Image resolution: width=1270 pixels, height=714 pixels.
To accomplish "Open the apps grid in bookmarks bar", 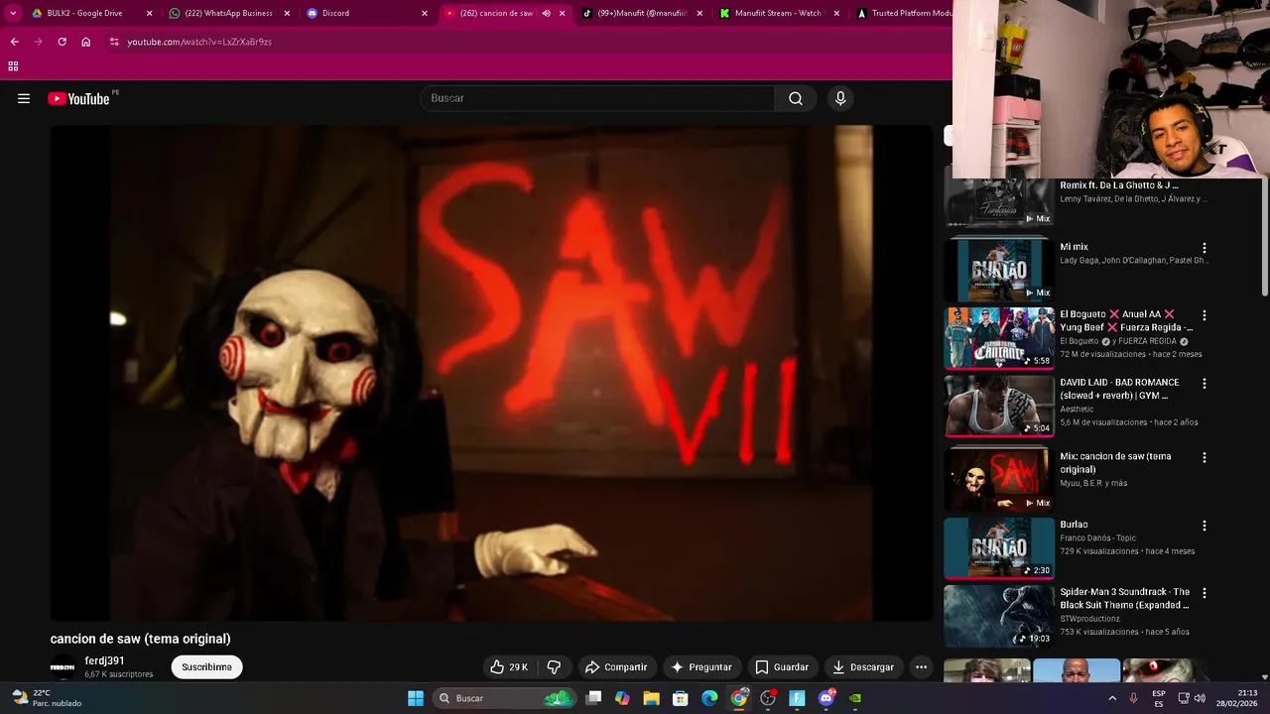I will (13, 66).
